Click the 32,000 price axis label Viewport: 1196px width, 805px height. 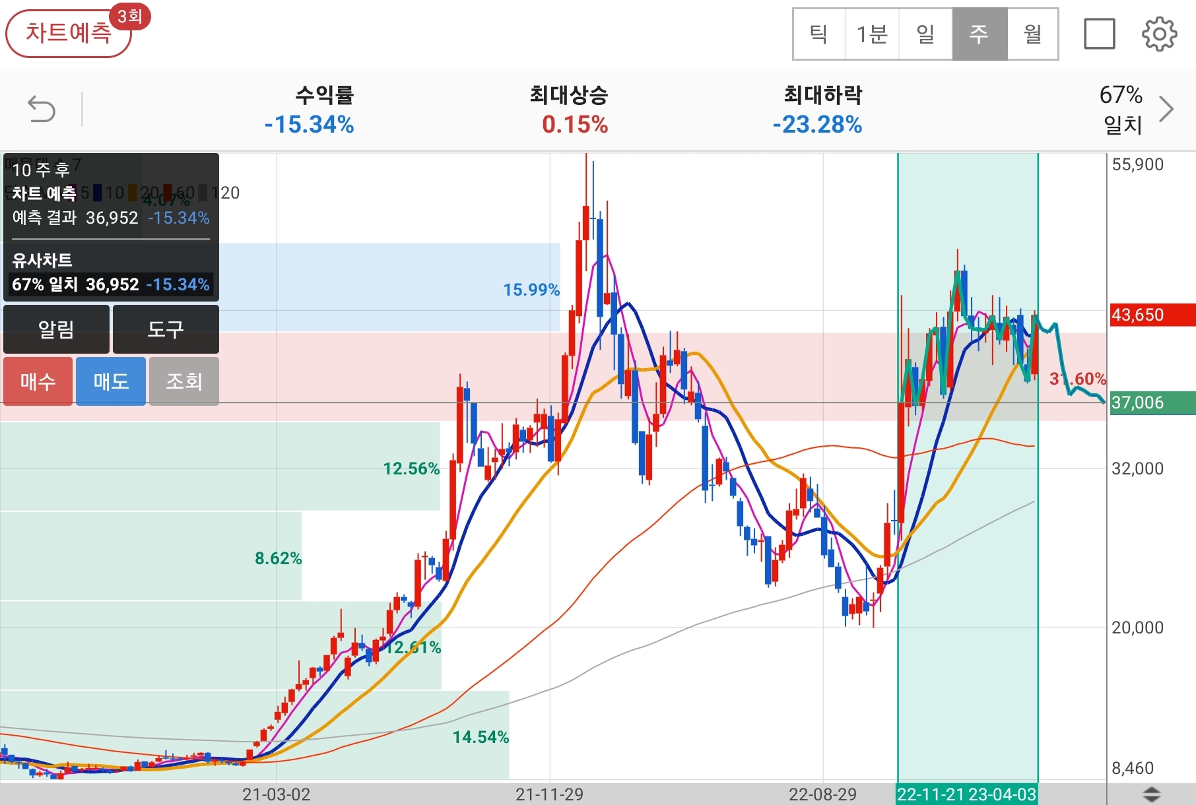(1138, 468)
